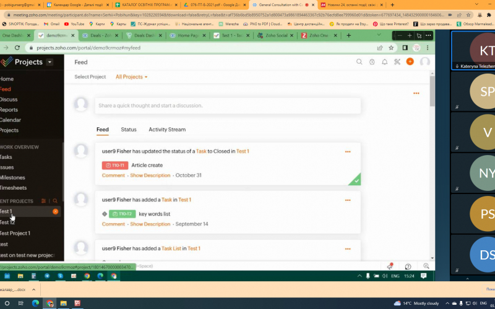495x309 pixels.
Task: Open the notifications bell icon
Action: (x=384, y=62)
